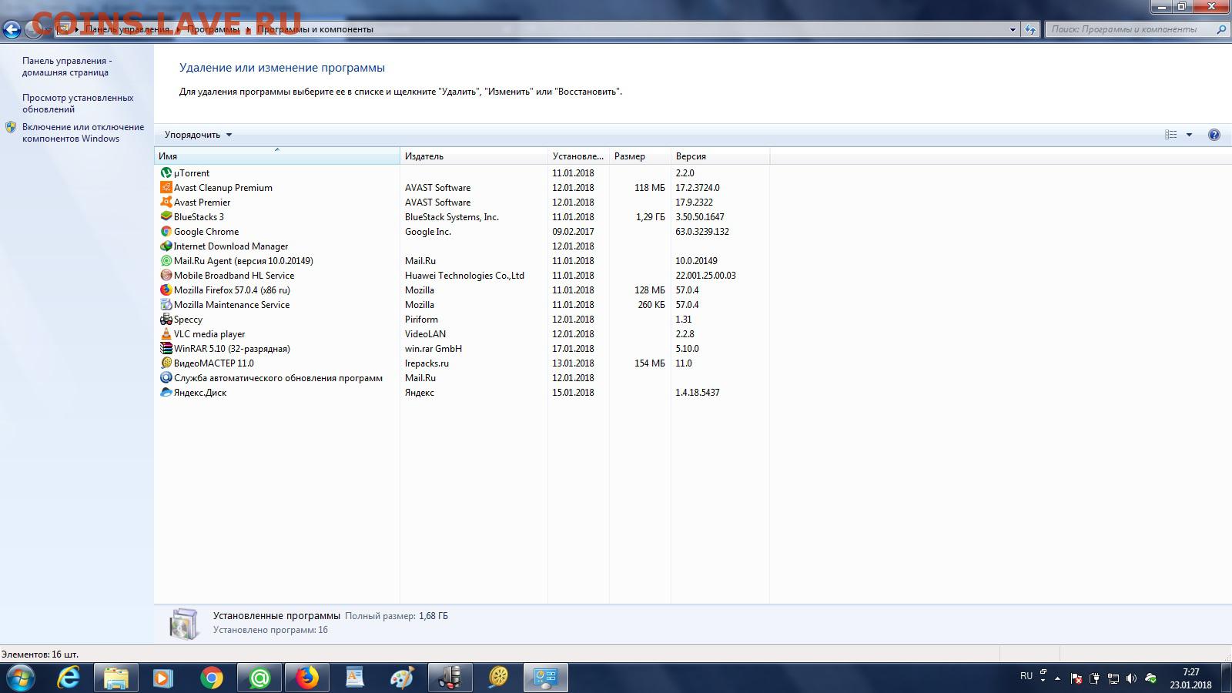Expand breadcrumb arrow after Панель управления

[x=177, y=29]
